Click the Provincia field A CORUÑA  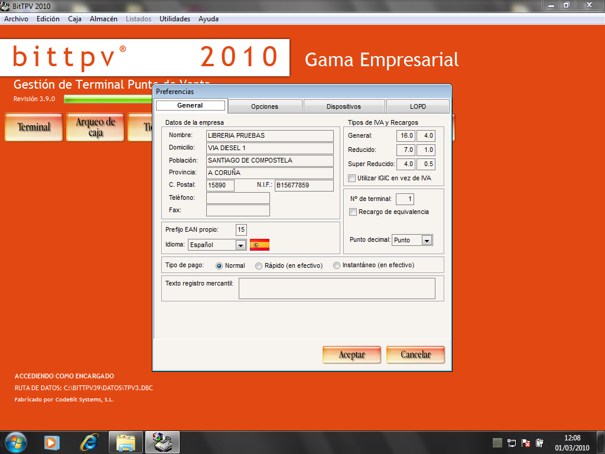tap(269, 173)
